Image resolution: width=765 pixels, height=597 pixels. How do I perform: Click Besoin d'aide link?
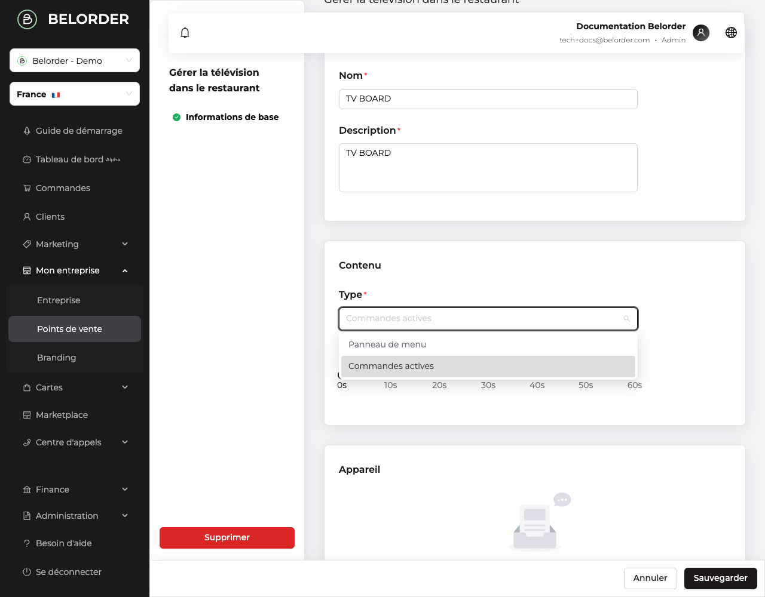click(x=63, y=543)
